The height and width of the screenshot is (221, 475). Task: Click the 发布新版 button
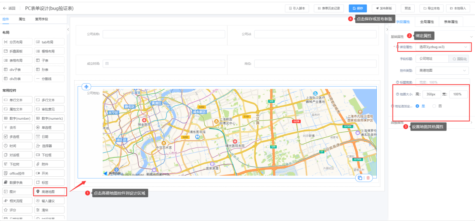[x=384, y=8]
